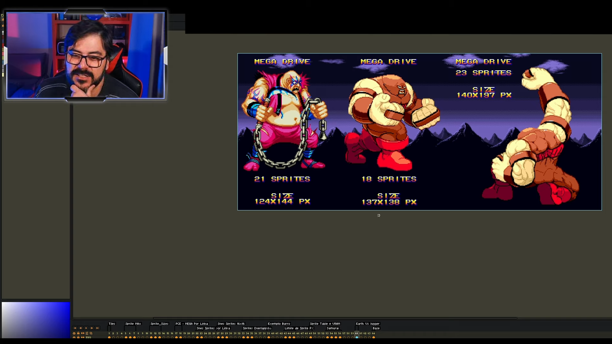Select Info layer cel at frame 60
Screen dimensions: 612x344
click(x=357, y=337)
